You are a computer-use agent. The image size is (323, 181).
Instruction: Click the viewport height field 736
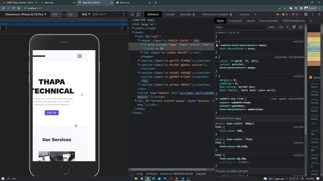tap(72, 15)
